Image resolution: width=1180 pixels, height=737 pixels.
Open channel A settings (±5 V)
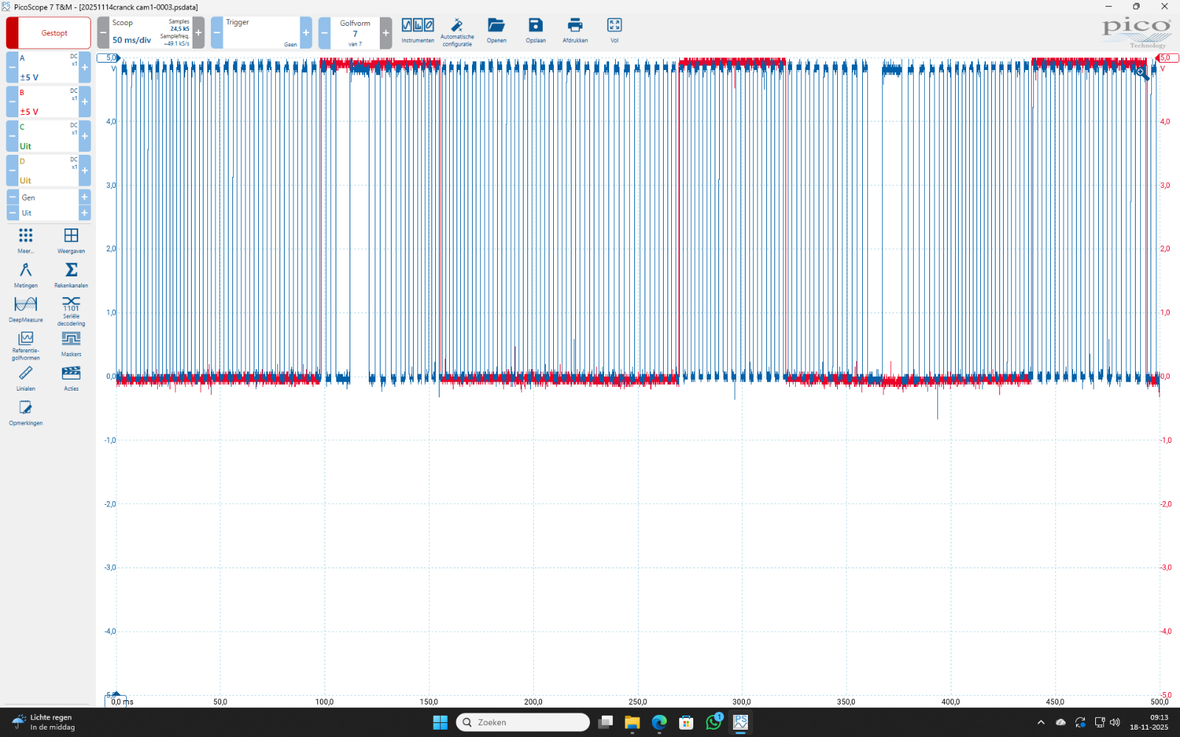[x=49, y=67]
